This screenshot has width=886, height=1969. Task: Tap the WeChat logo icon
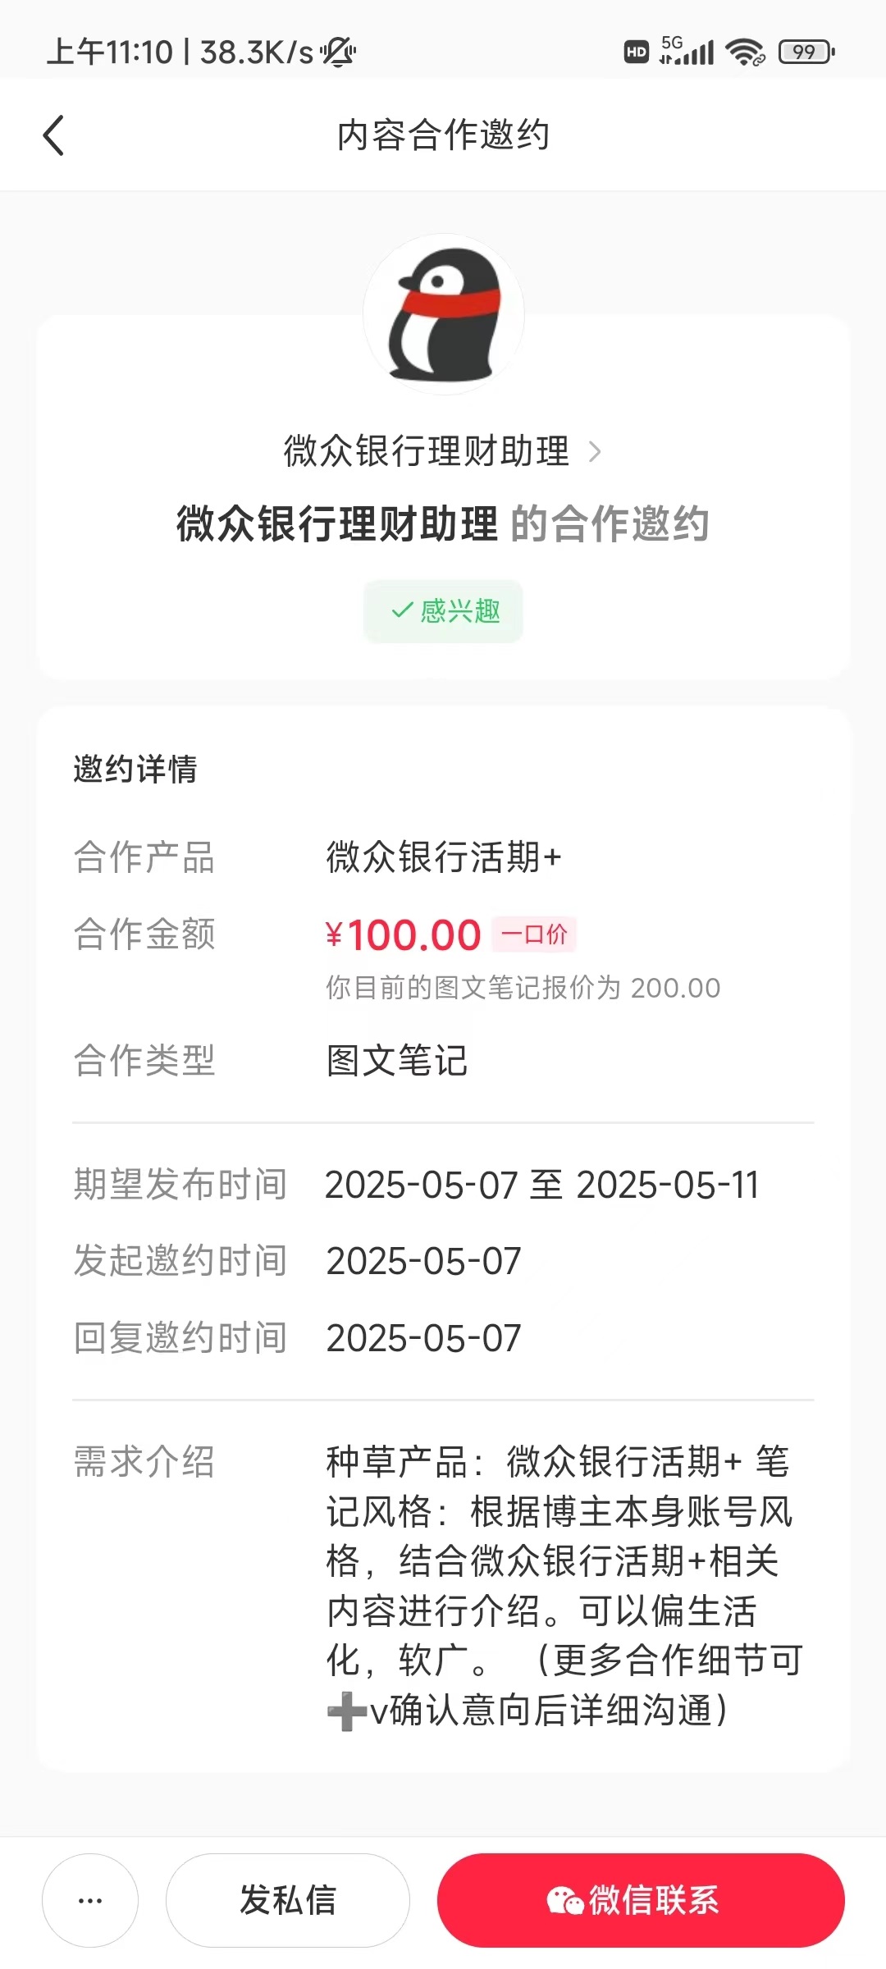click(564, 1900)
